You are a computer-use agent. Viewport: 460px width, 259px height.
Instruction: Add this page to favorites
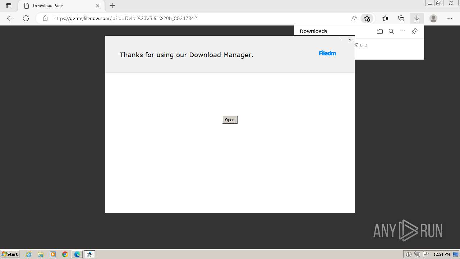coord(367,18)
